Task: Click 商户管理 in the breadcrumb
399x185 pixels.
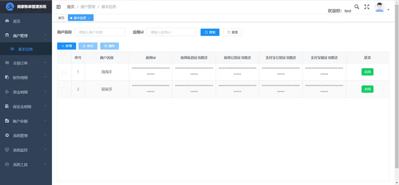Action: coord(88,7)
